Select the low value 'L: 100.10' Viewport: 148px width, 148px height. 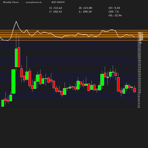85,12
